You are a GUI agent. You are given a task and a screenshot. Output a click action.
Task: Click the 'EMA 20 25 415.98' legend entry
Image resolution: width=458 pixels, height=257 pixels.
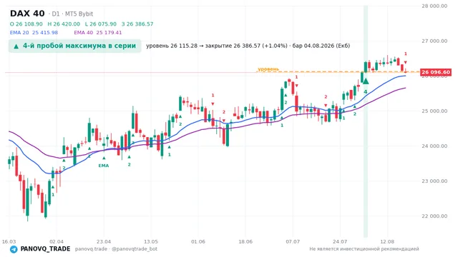pos(34,33)
